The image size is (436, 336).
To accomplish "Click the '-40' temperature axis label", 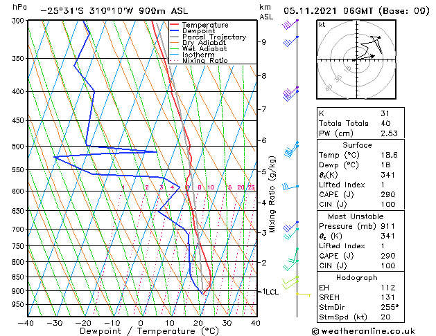I will pos(26,323).
